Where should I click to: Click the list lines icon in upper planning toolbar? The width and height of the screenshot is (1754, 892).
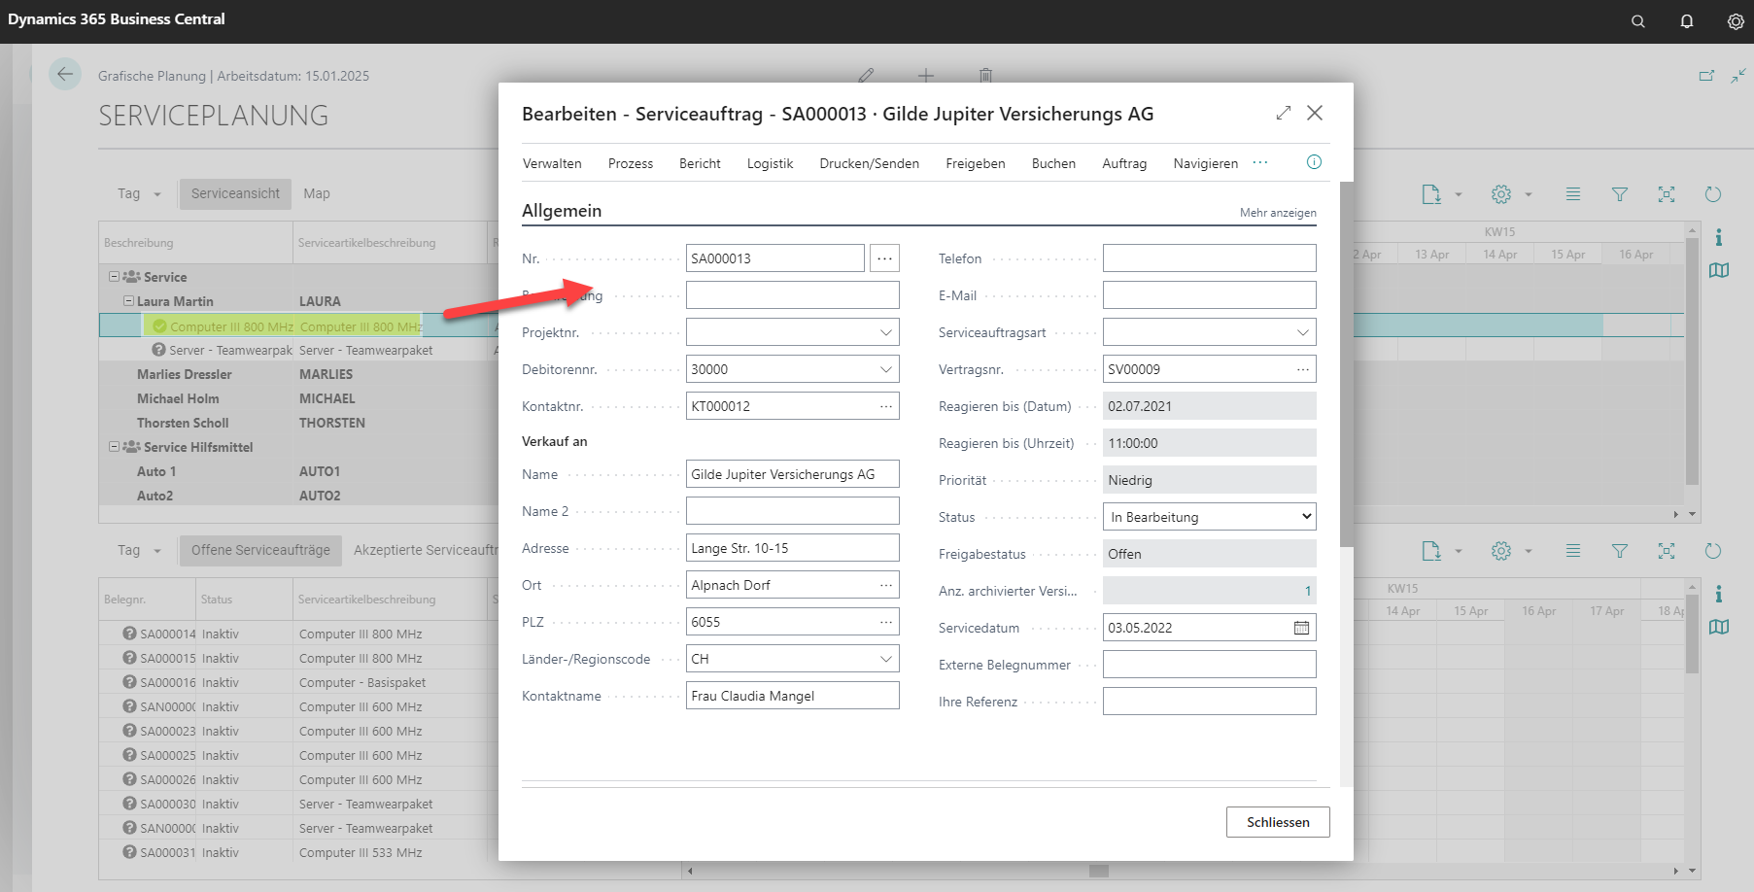tap(1573, 194)
